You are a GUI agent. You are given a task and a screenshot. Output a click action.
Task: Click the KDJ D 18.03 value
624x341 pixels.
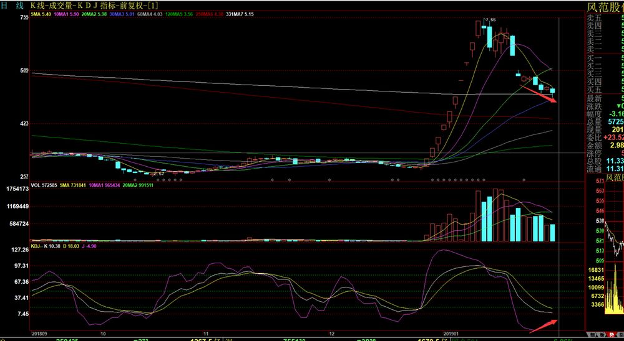[x=70, y=246]
